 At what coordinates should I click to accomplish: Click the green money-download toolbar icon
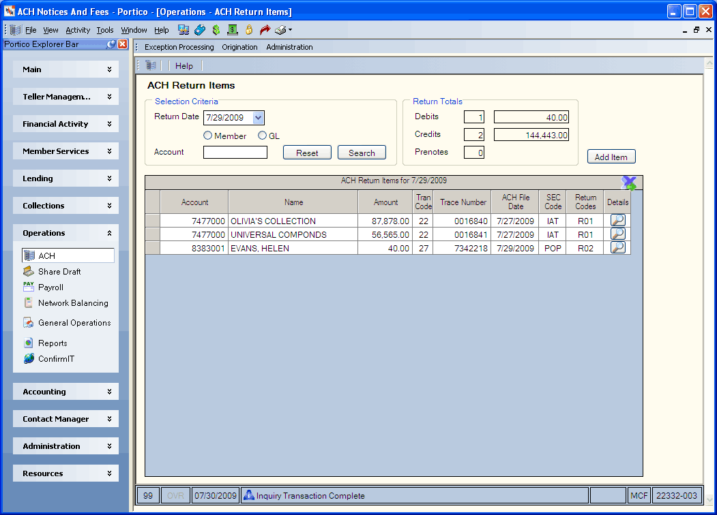[233, 30]
